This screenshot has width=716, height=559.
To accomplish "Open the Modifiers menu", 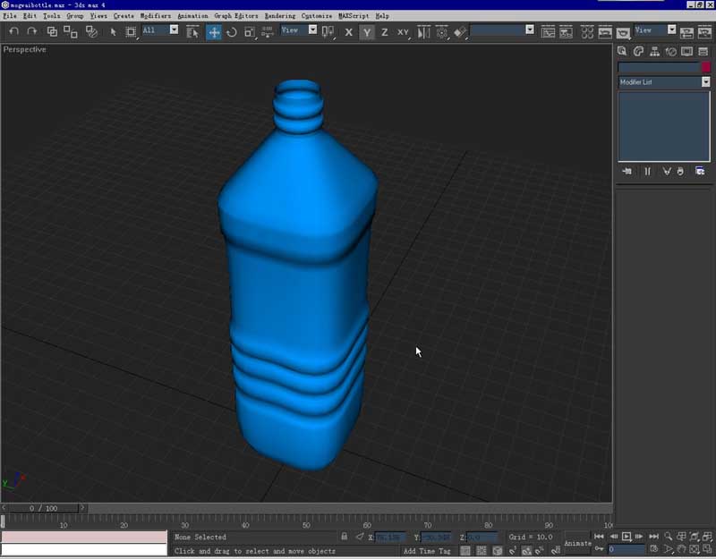I will 155,16.
